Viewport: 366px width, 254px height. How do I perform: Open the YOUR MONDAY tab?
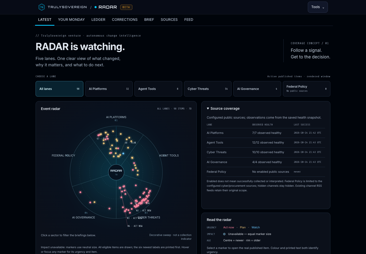tap(71, 20)
